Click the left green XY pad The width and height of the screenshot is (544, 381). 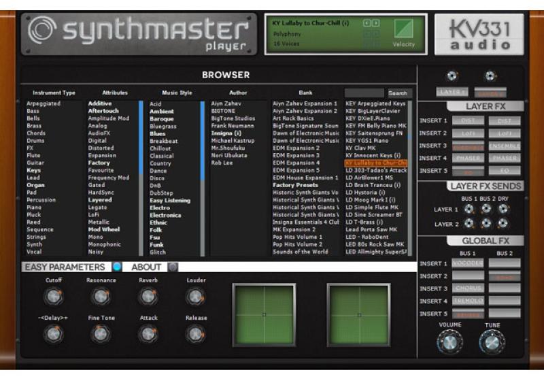click(264, 314)
